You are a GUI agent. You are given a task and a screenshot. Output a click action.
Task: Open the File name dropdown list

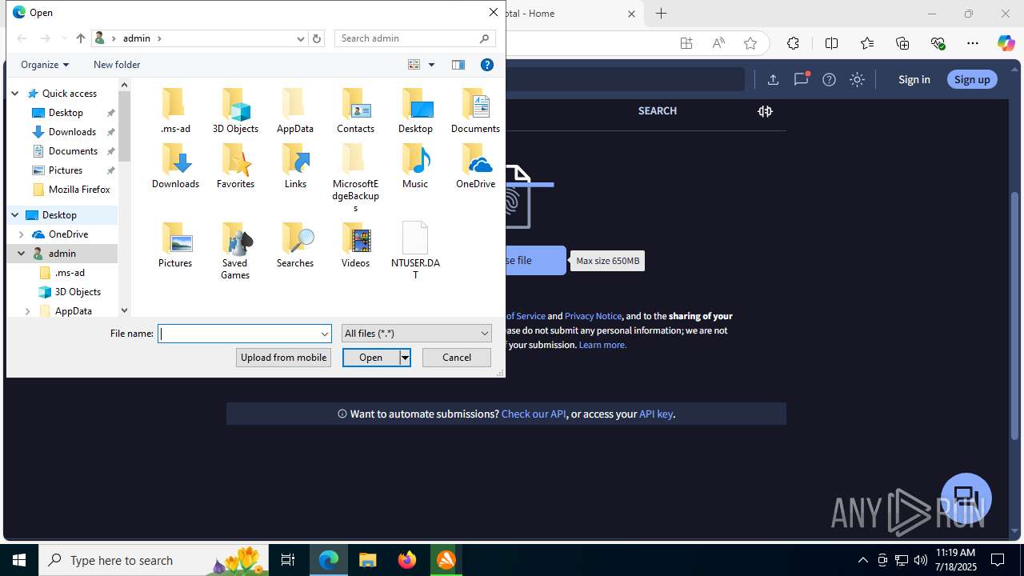click(324, 334)
